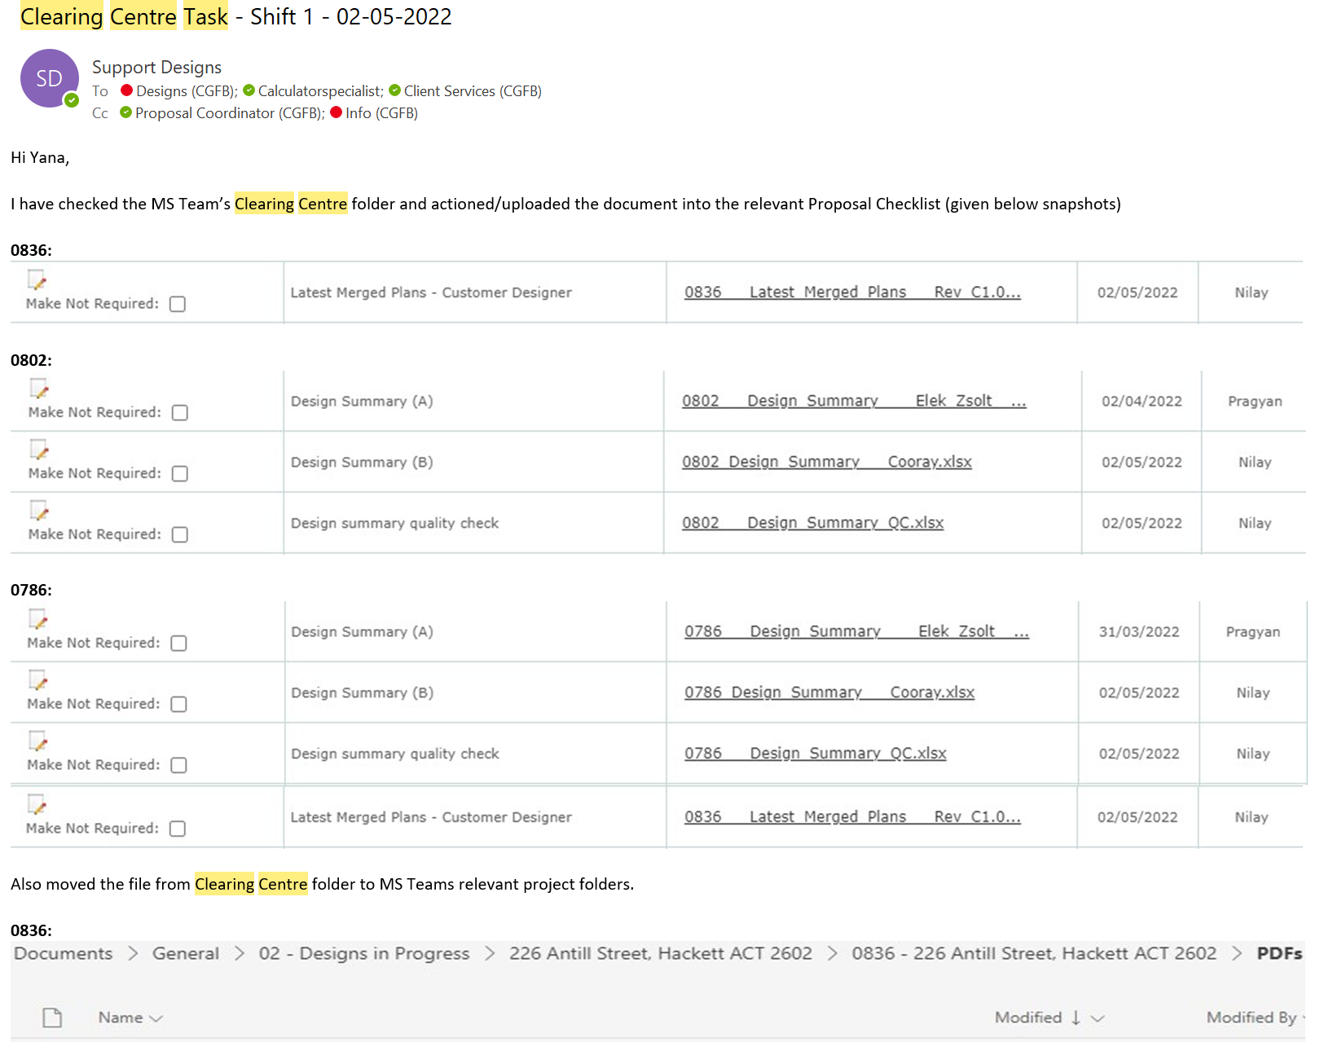Click the SD avatar of Support Designs
This screenshot has width=1333, height=1042.
coord(49,78)
